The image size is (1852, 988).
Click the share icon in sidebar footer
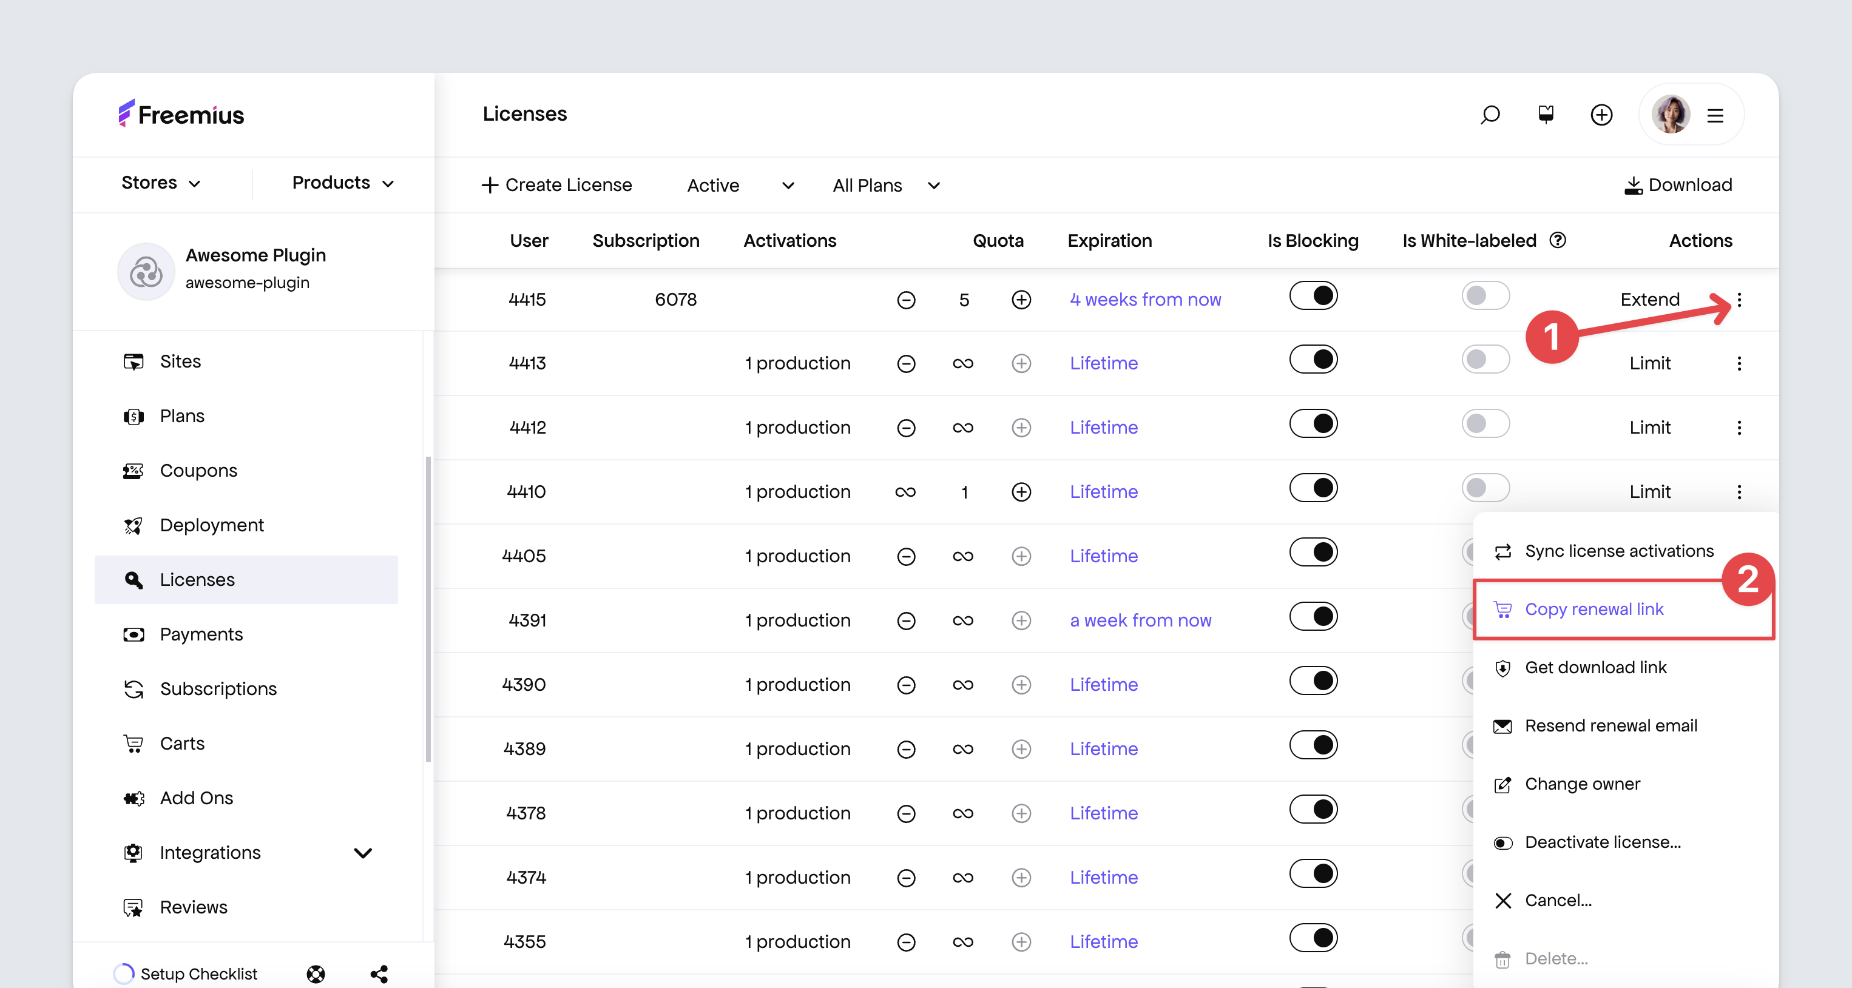pyautogui.click(x=379, y=973)
